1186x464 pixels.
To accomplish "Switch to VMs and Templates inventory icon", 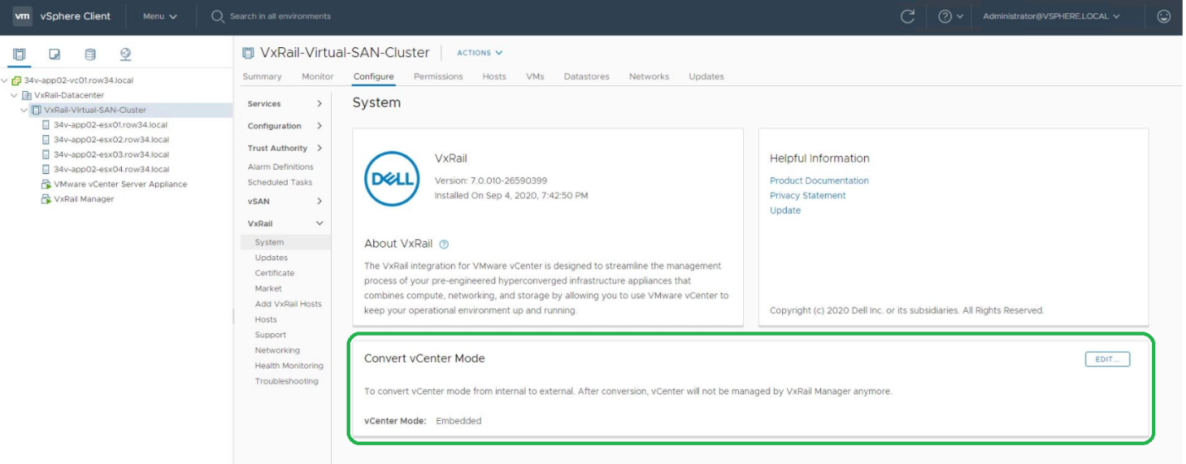I will tap(55, 55).
